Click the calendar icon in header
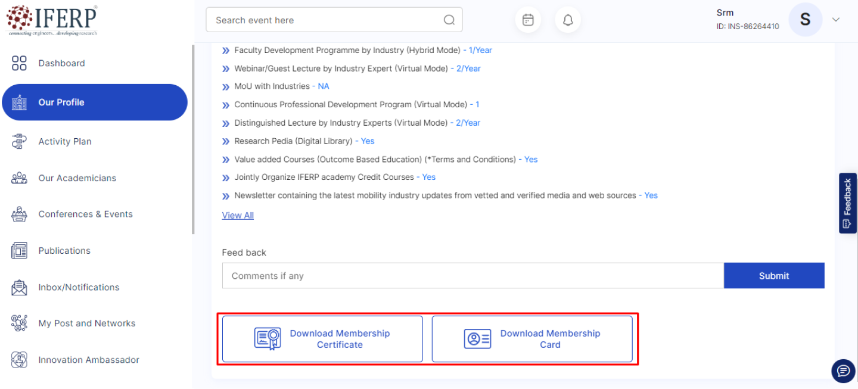Image resolution: width=858 pixels, height=389 pixels. coord(528,20)
